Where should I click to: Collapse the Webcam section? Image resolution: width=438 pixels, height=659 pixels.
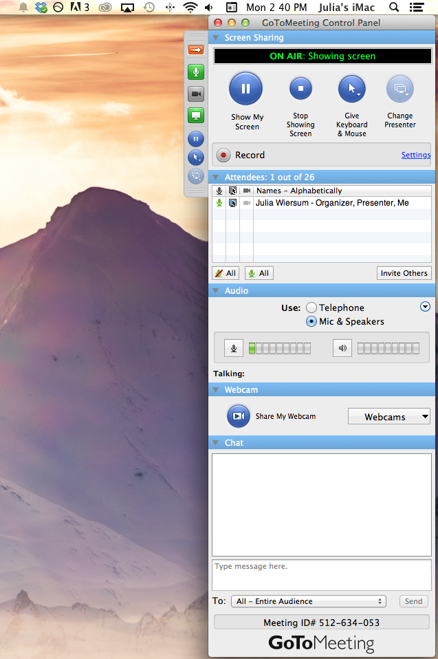pyautogui.click(x=216, y=390)
